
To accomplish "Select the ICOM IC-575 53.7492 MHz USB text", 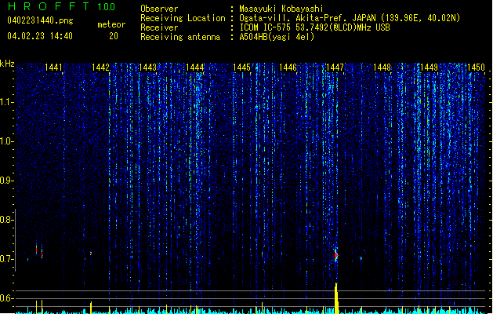I will point(314,27).
